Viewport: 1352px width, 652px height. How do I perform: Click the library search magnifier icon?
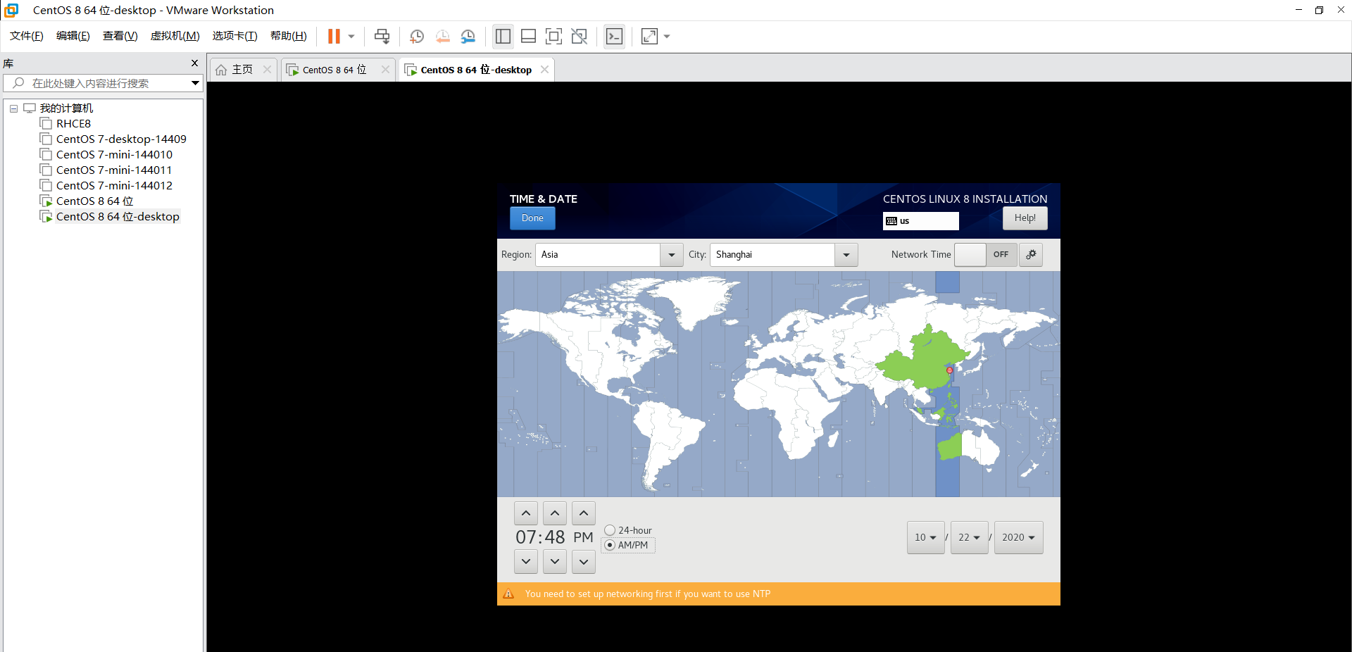coord(19,83)
